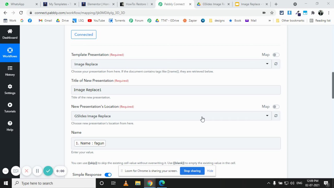Screen dimensions: 334x188
Task: Open Tutorials in the sidebar
Action: 10,108
